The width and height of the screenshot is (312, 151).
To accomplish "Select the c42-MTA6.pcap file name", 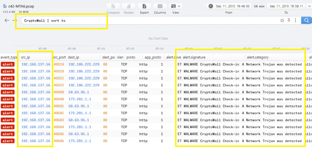I will coord(21,6).
